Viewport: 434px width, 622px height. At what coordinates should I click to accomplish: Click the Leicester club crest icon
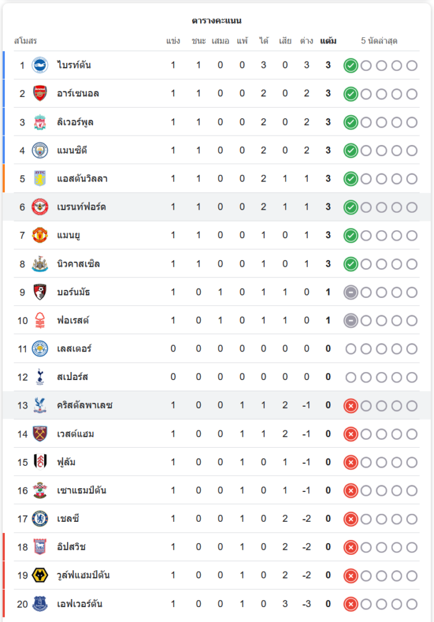[40, 349]
